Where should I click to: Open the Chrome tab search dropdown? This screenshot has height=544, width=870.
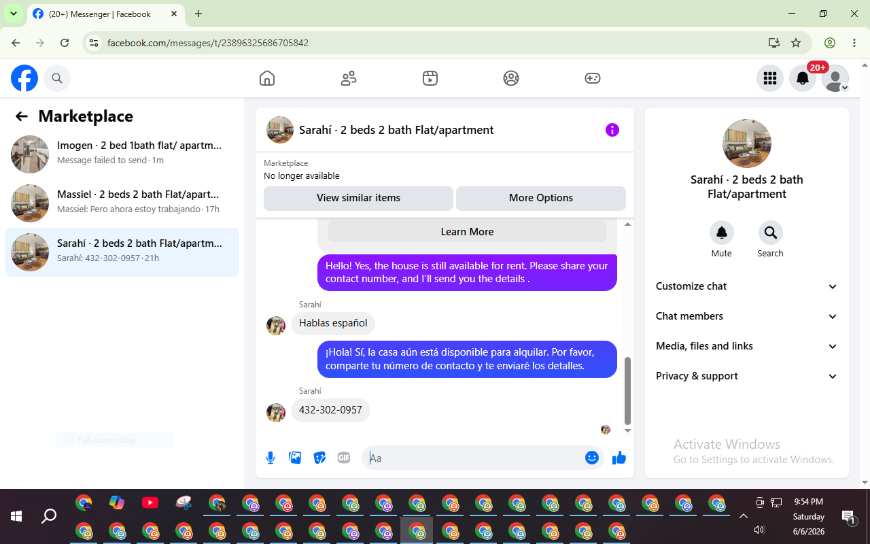click(x=13, y=14)
